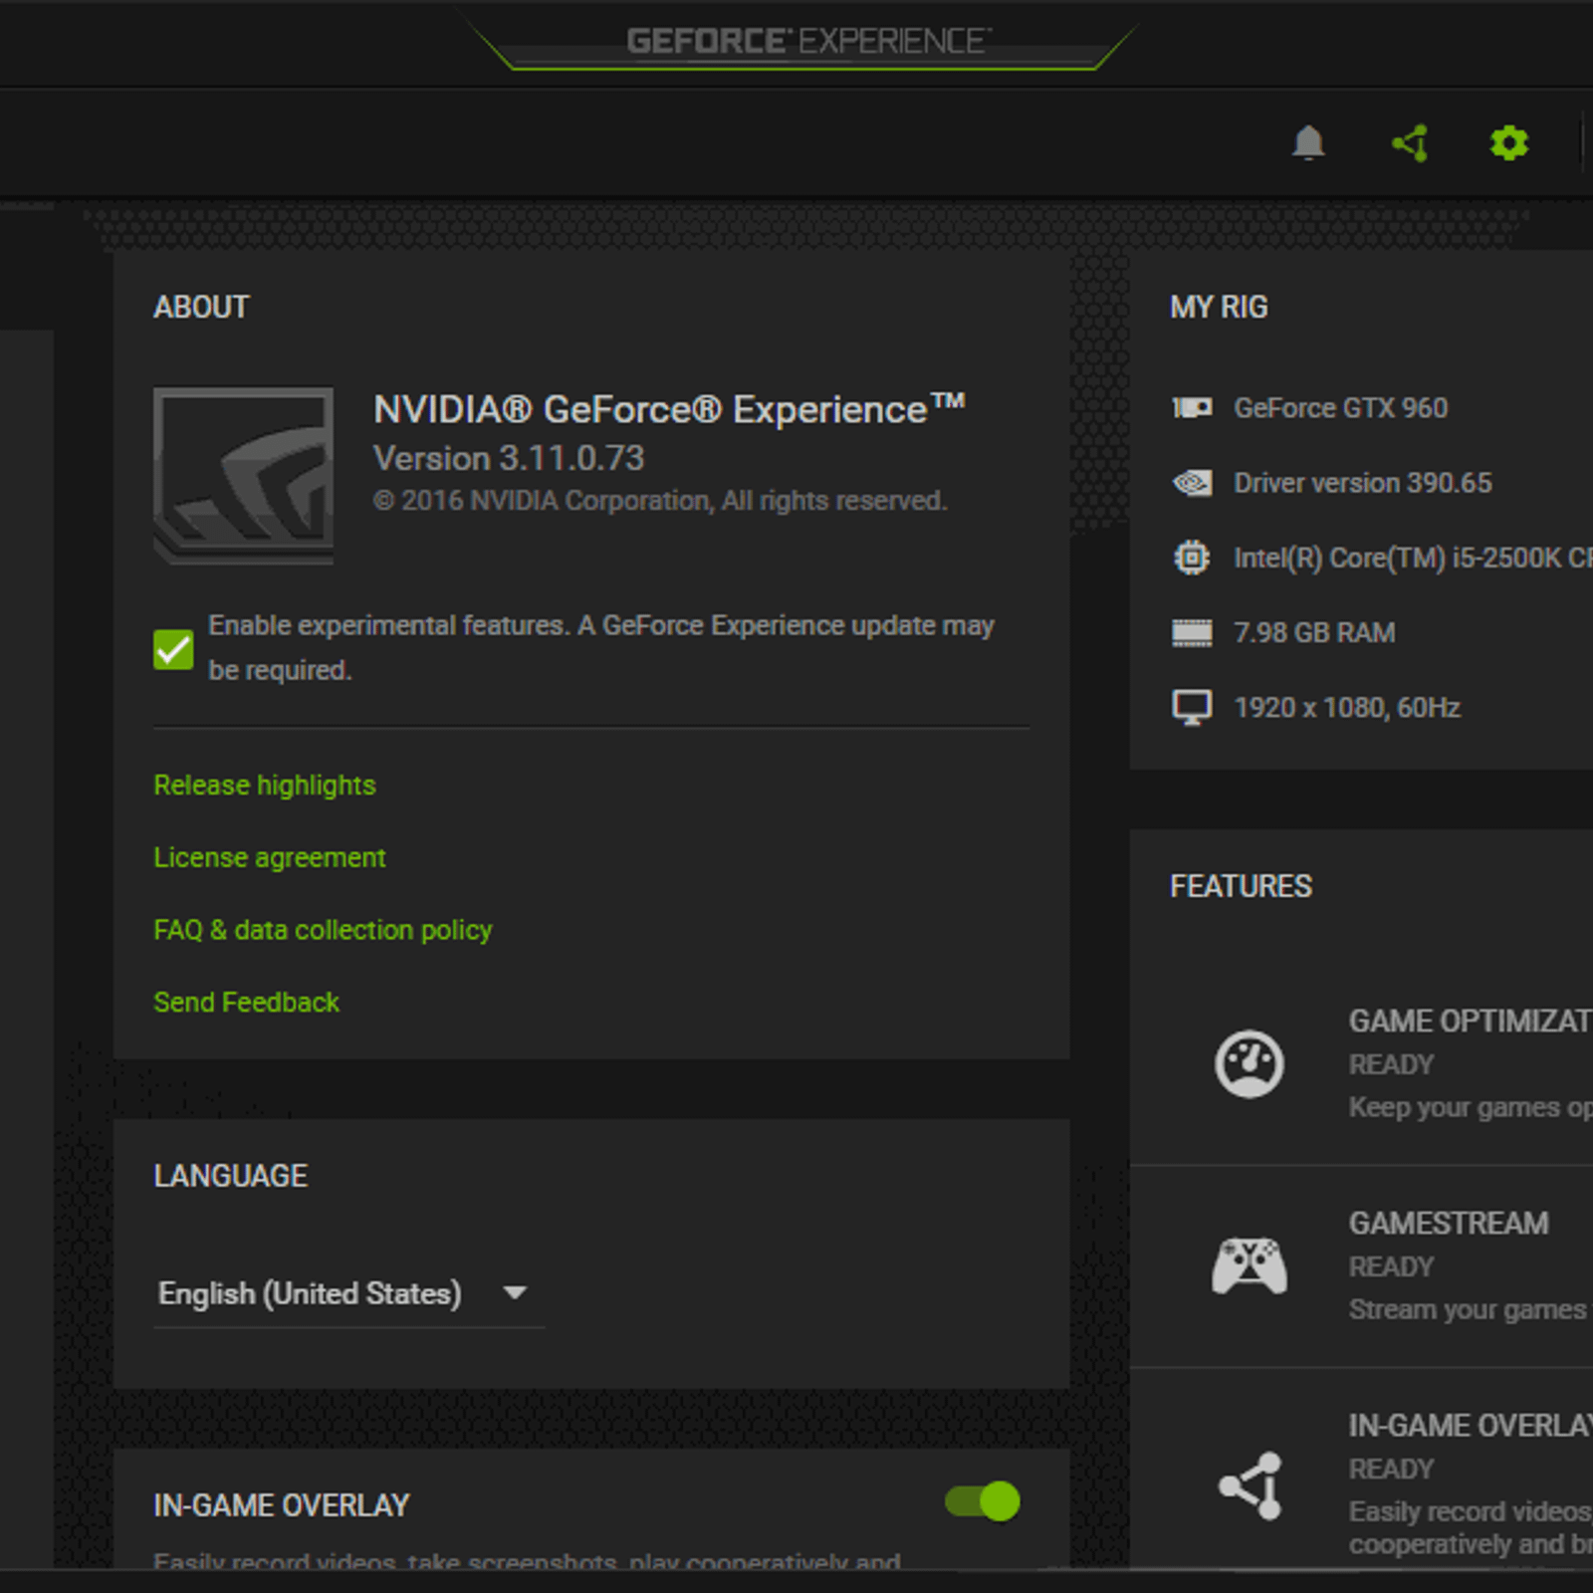This screenshot has width=1593, height=1593.
Task: Click the driver version eye icon
Action: [1192, 483]
